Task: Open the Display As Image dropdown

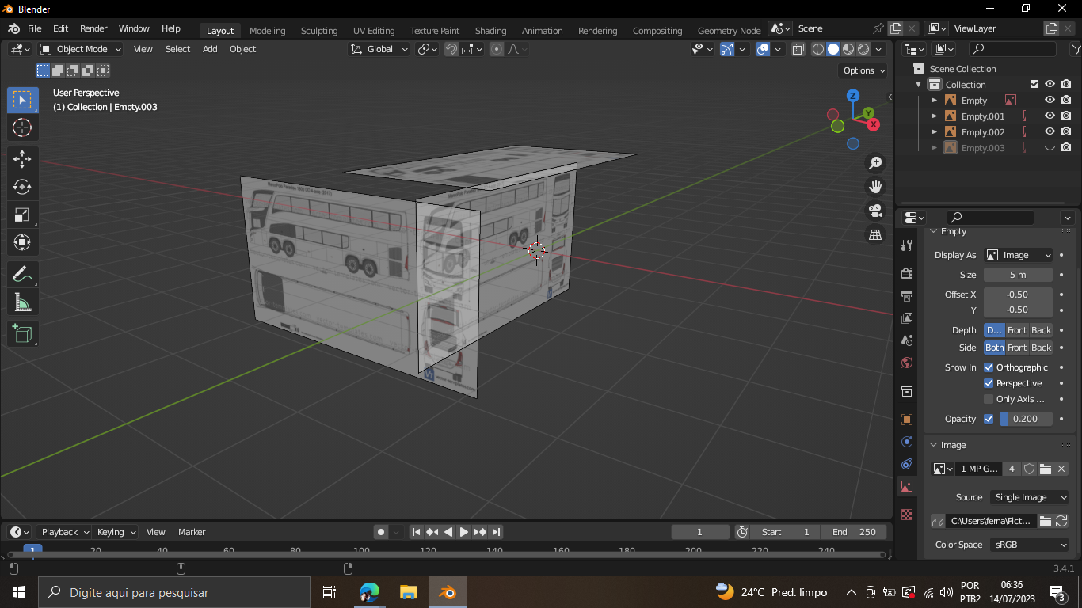Action: tap(1019, 255)
